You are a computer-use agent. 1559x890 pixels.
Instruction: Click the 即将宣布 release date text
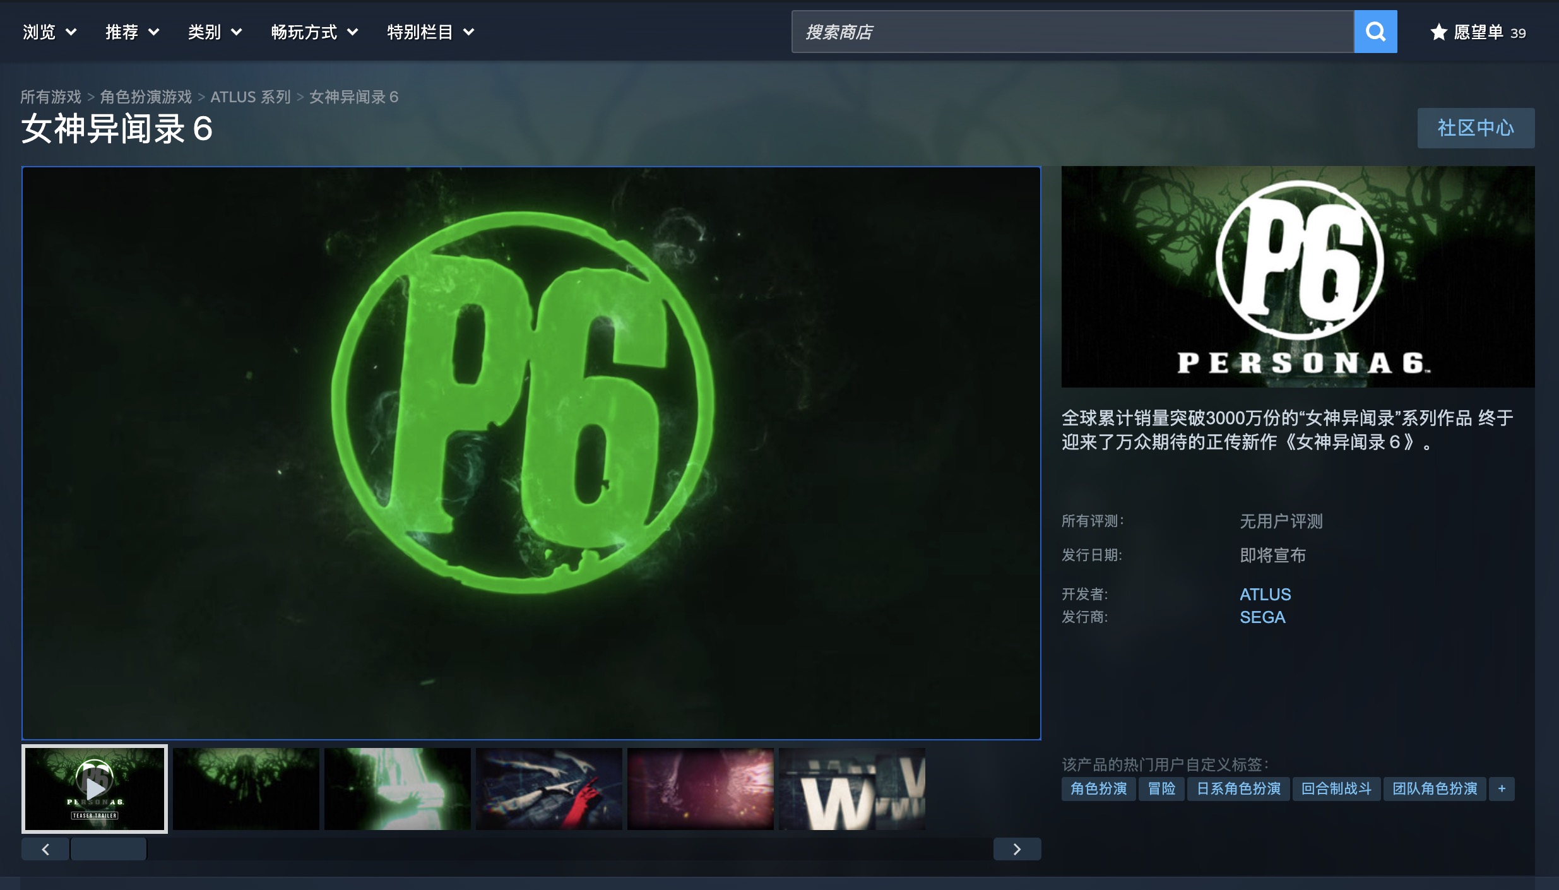pos(1272,555)
